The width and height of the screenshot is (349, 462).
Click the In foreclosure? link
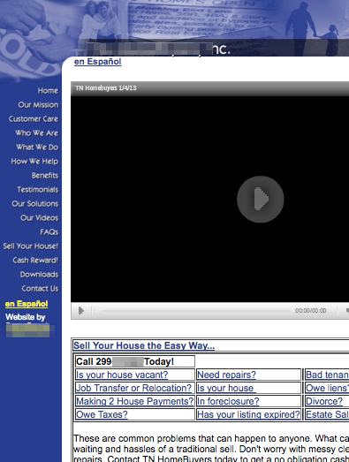pyautogui.click(x=228, y=401)
